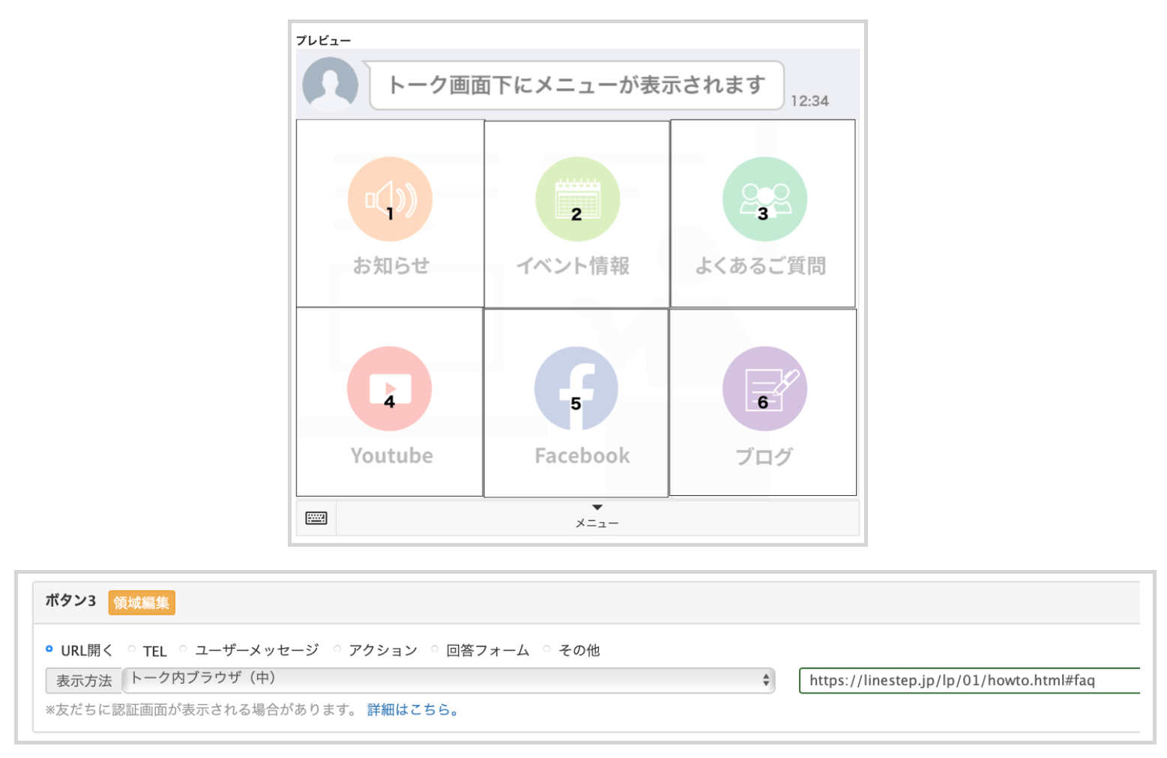Select the その他 radio option
Image resolution: width=1167 pixels, height=758 pixels.
547,649
